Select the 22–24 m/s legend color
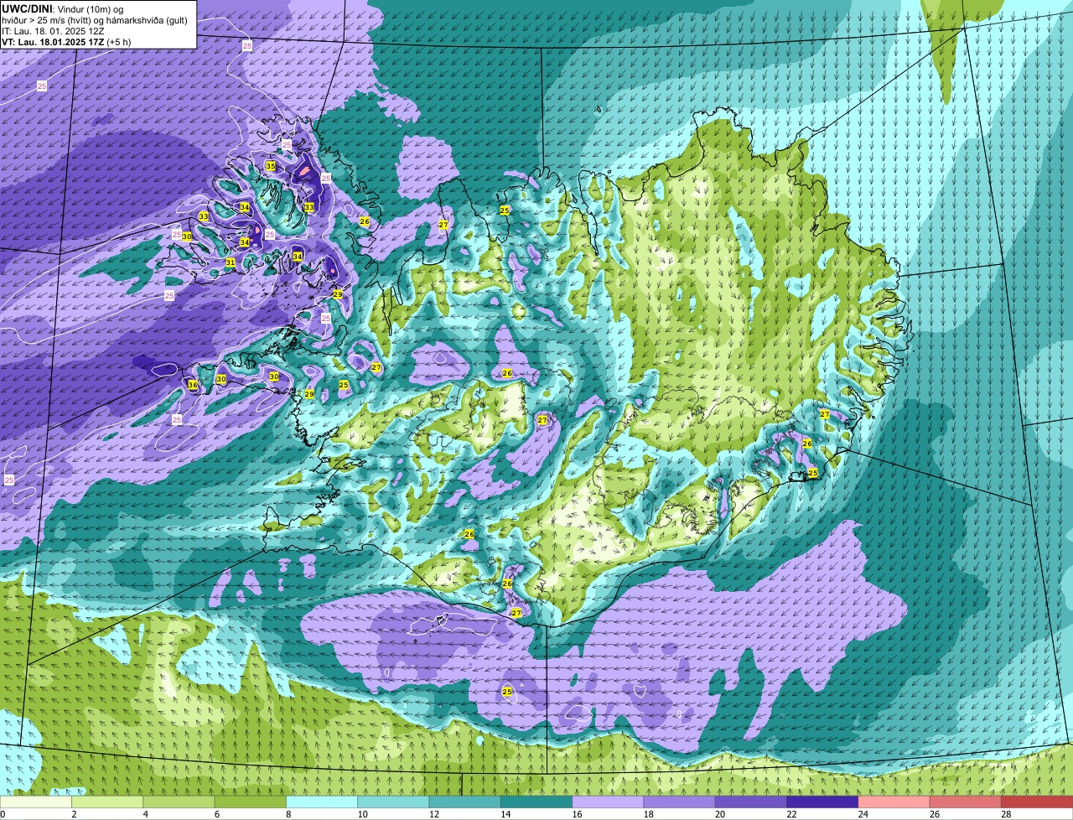Screen dimensions: 1073x820 click(822, 802)
